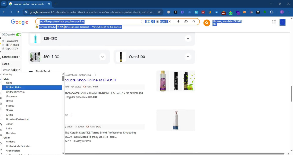Bookmark this page with the star icon
Viewport: 293px width, 155px height.
pyautogui.click(x=159, y=12)
